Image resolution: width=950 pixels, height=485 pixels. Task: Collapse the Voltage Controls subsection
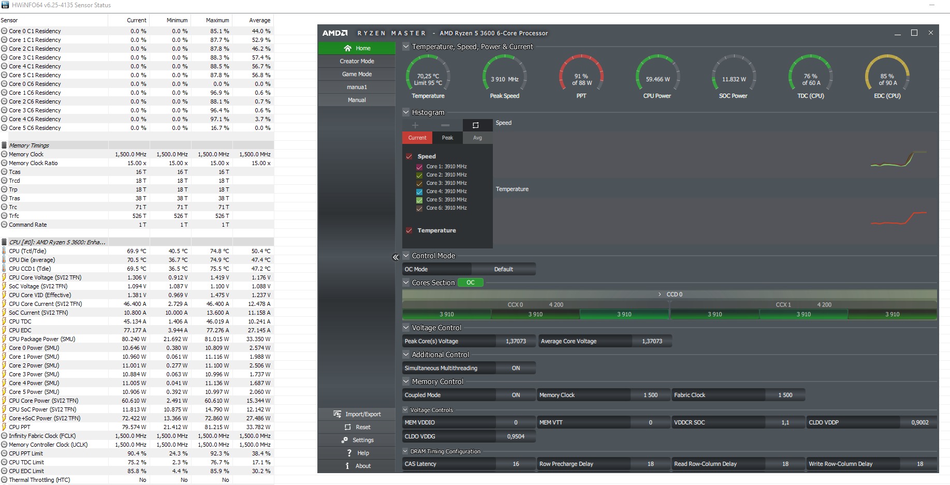(x=406, y=410)
